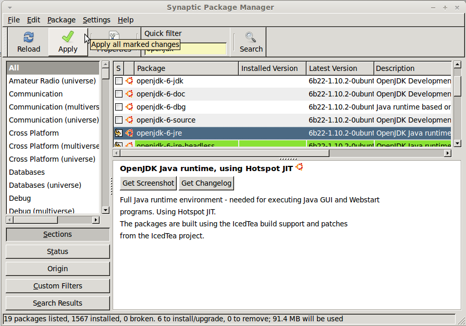Click the Properties wrench icon

(114, 35)
